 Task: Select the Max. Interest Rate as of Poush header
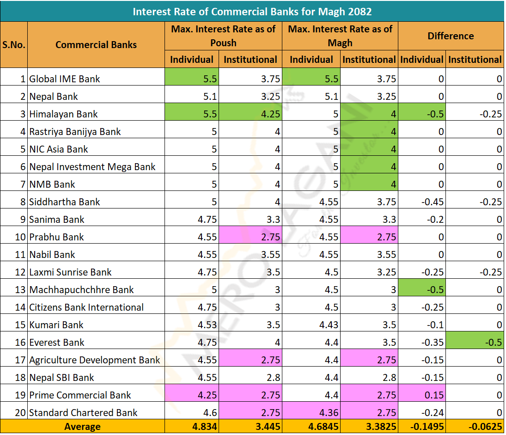point(223,36)
